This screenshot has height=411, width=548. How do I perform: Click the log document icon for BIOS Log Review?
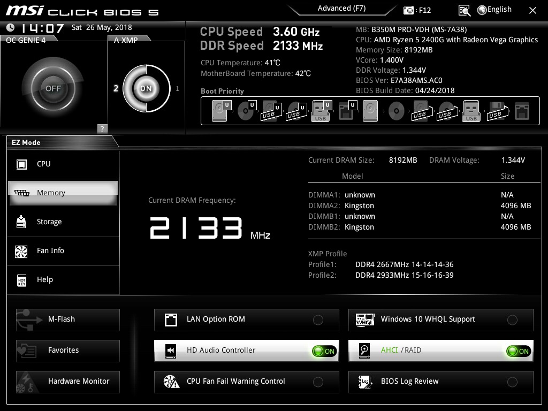pos(365,382)
